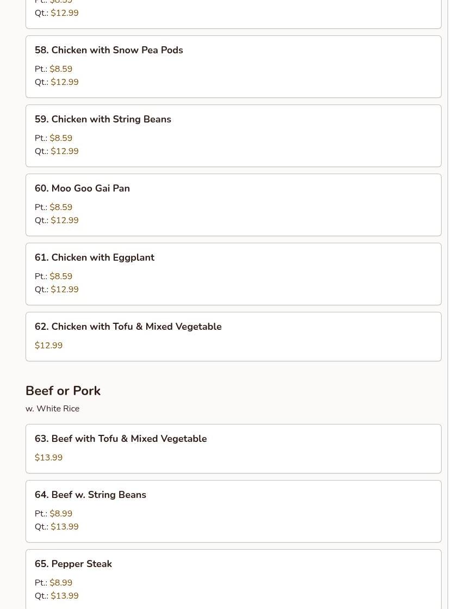Select the Chicken with String Beans title

103,119
